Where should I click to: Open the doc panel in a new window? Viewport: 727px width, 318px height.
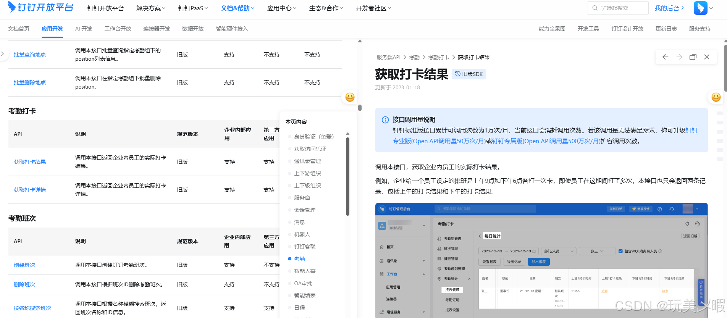693,57
